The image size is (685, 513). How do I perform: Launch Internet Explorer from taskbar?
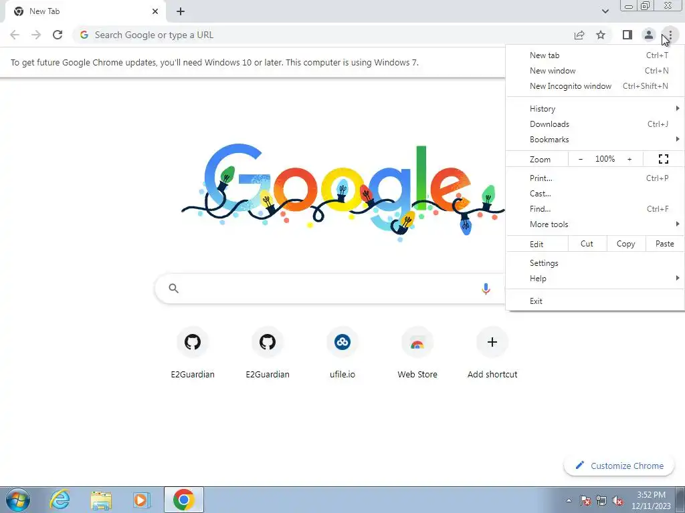point(60,500)
